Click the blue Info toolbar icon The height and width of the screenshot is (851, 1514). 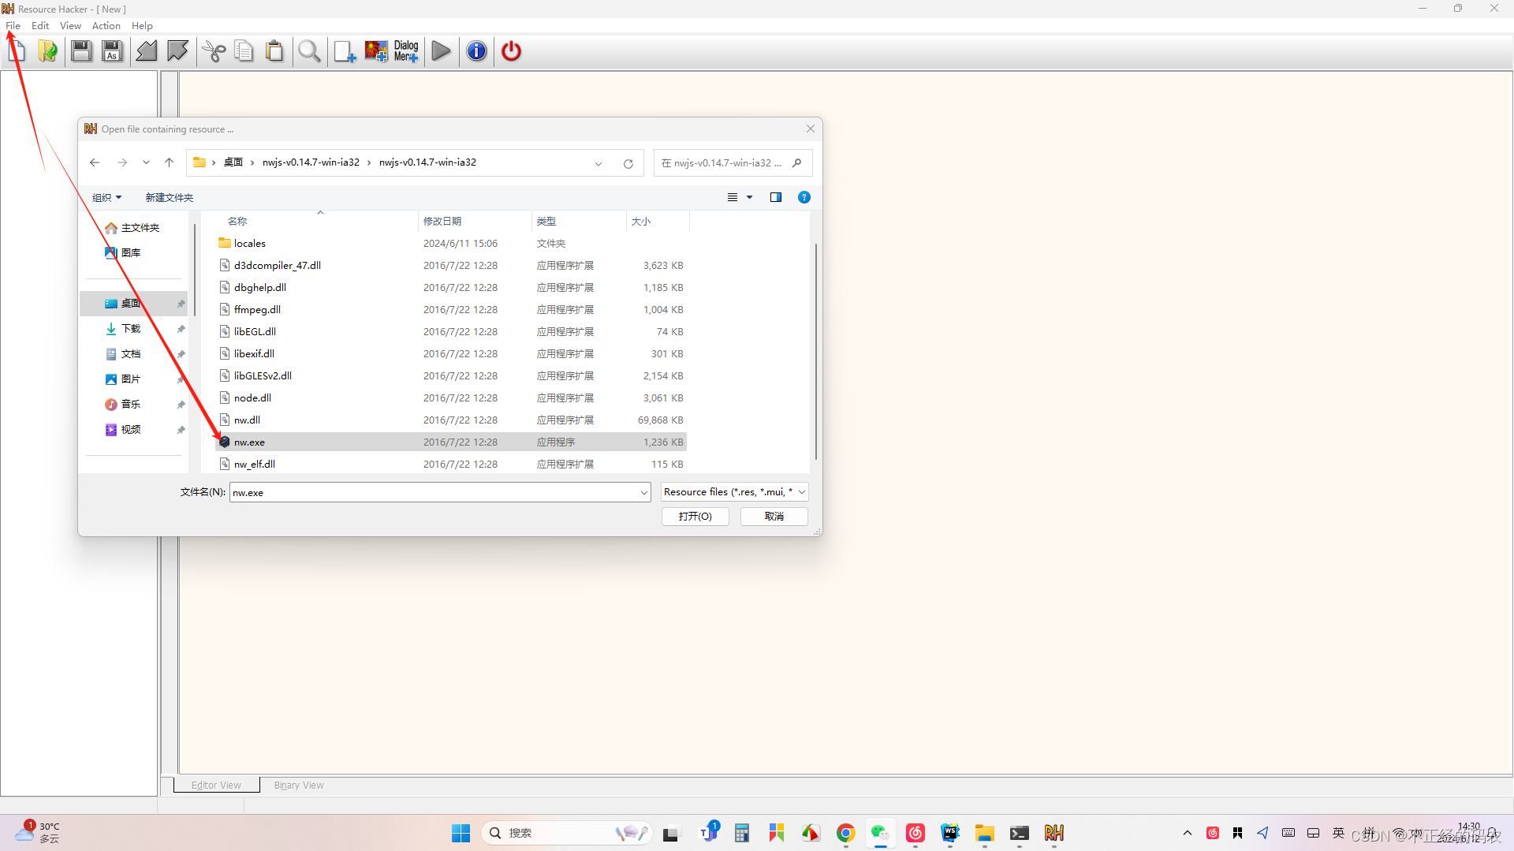tap(476, 51)
